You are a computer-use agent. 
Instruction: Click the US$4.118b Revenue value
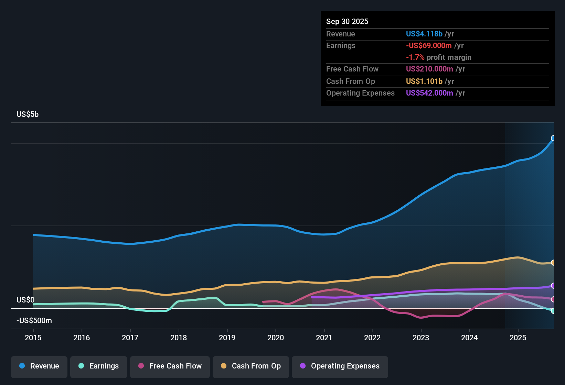click(x=424, y=34)
